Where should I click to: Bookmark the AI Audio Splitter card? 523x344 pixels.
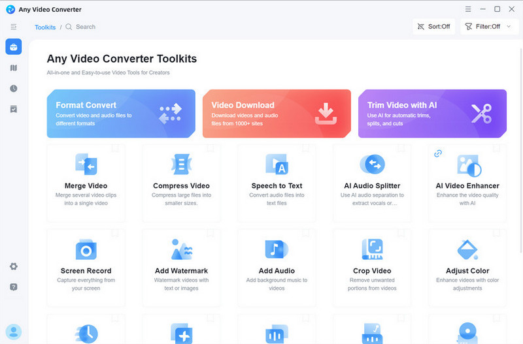point(401,148)
